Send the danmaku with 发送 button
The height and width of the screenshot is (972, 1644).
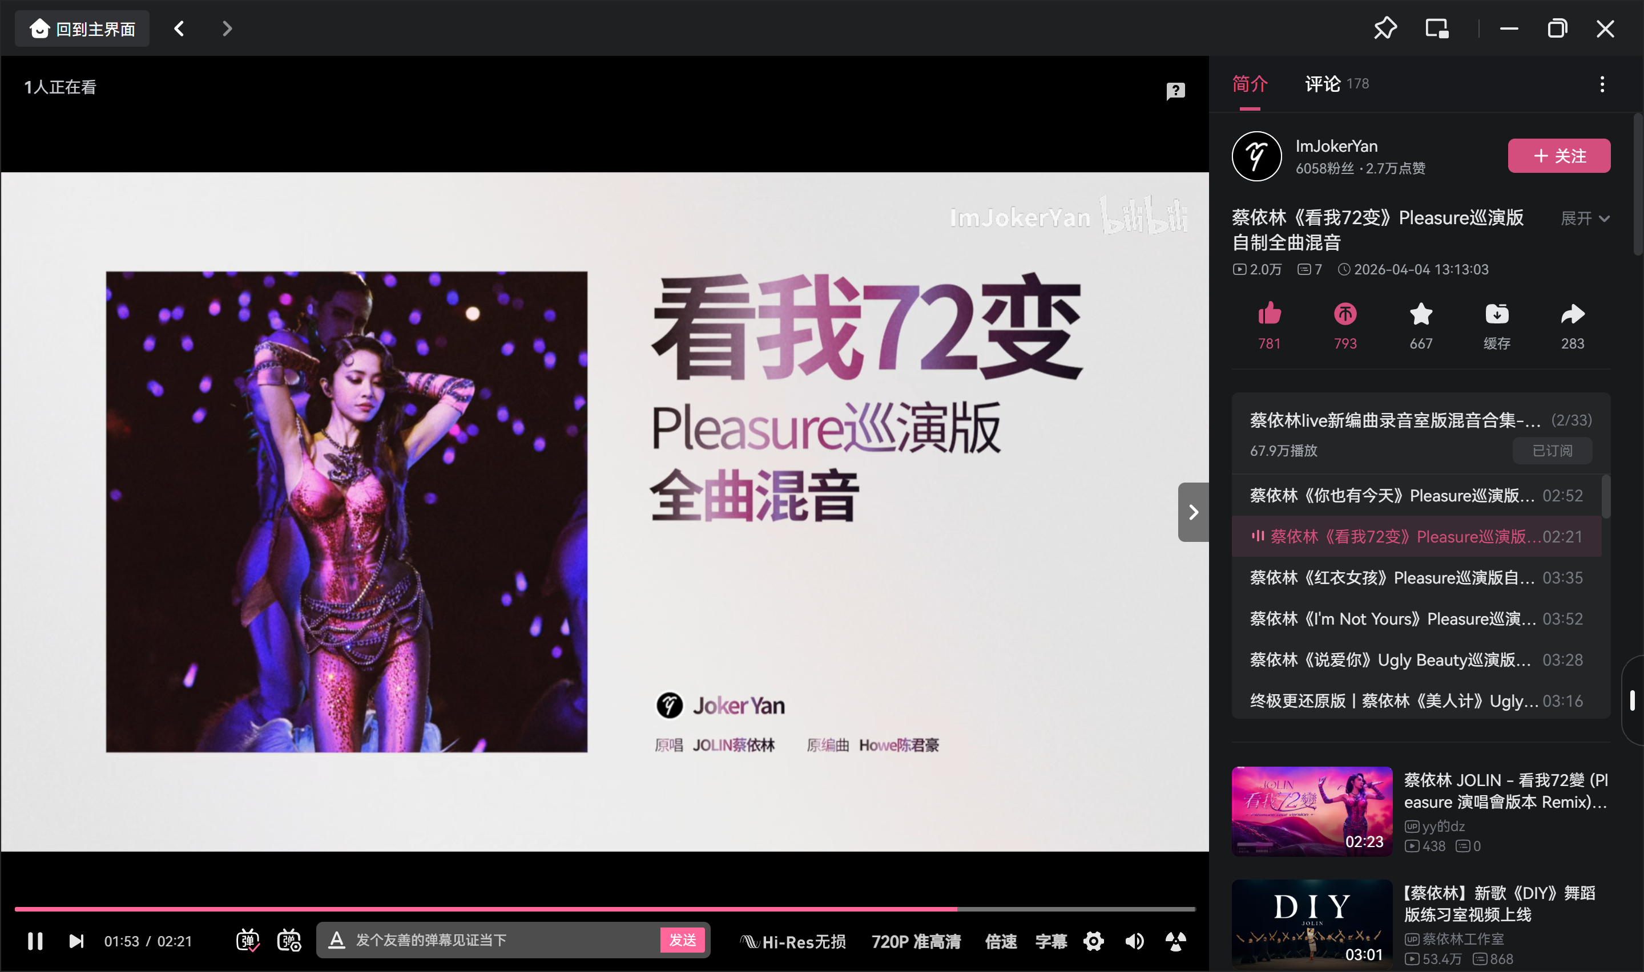tap(682, 941)
